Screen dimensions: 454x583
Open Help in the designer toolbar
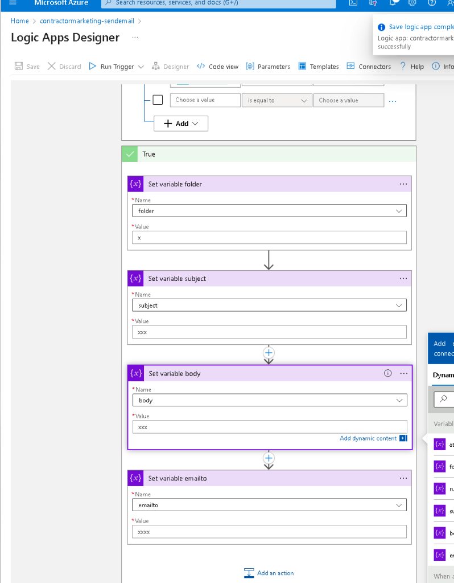412,66
